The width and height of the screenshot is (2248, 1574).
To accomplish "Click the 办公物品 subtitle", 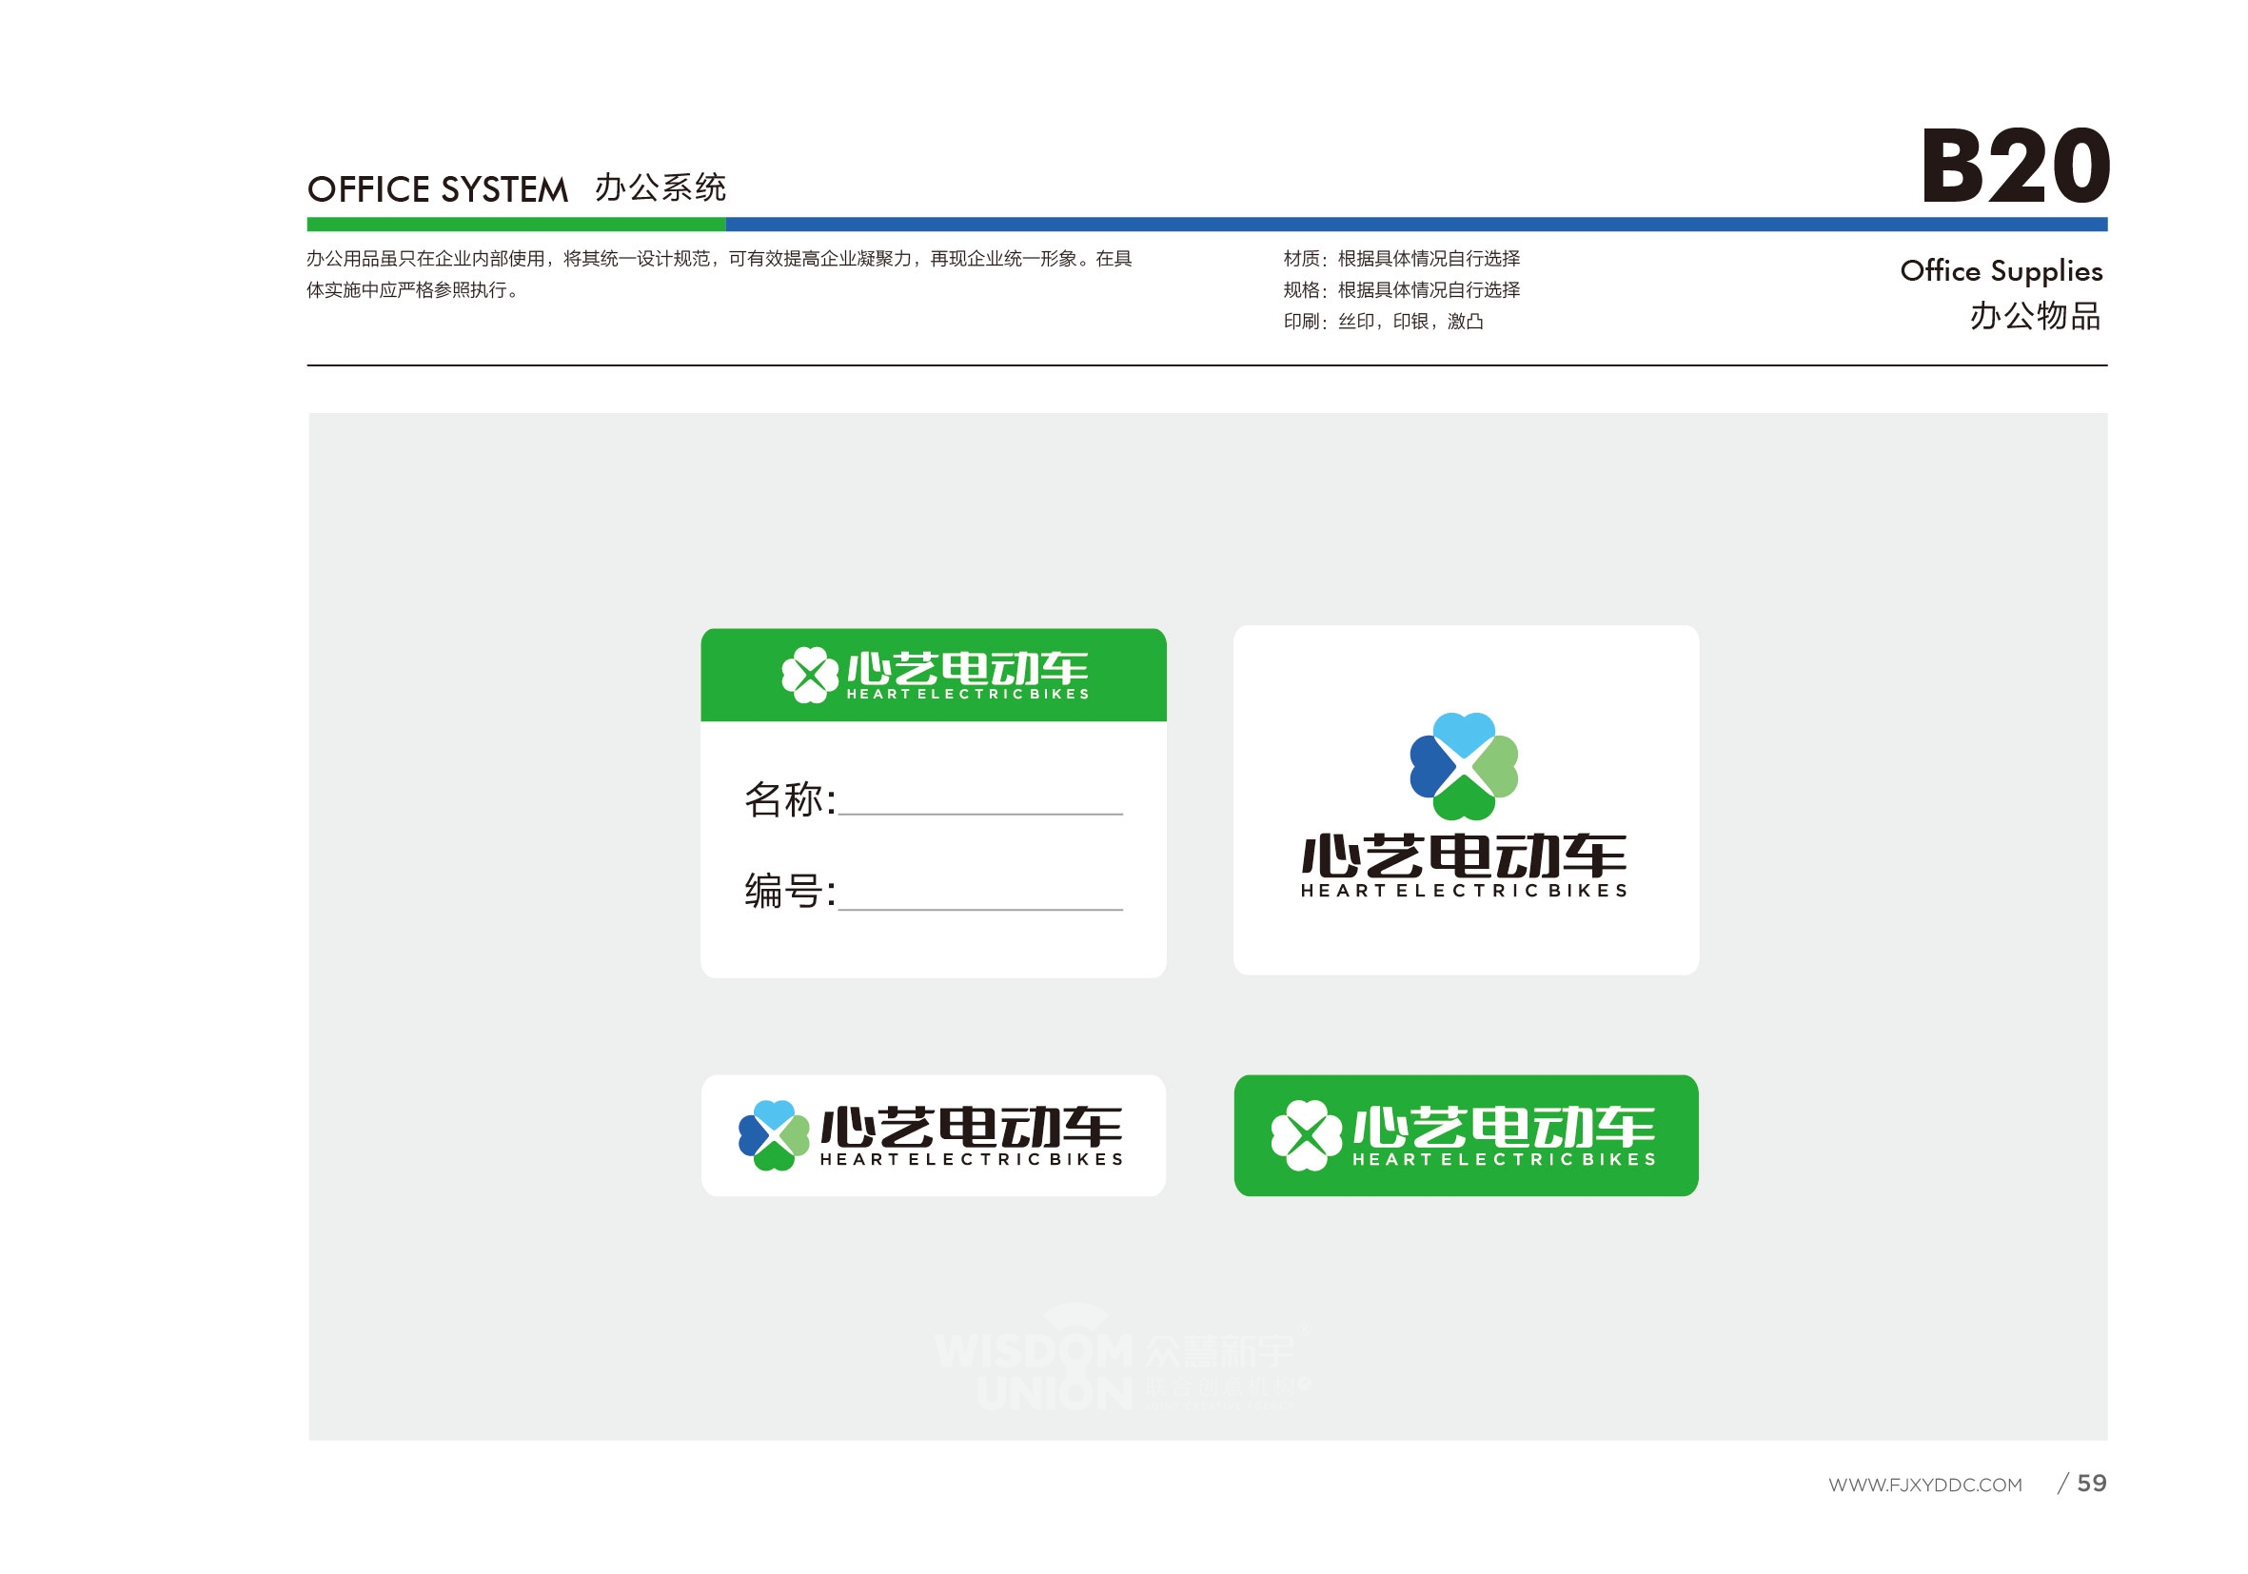I will click(x=2036, y=316).
